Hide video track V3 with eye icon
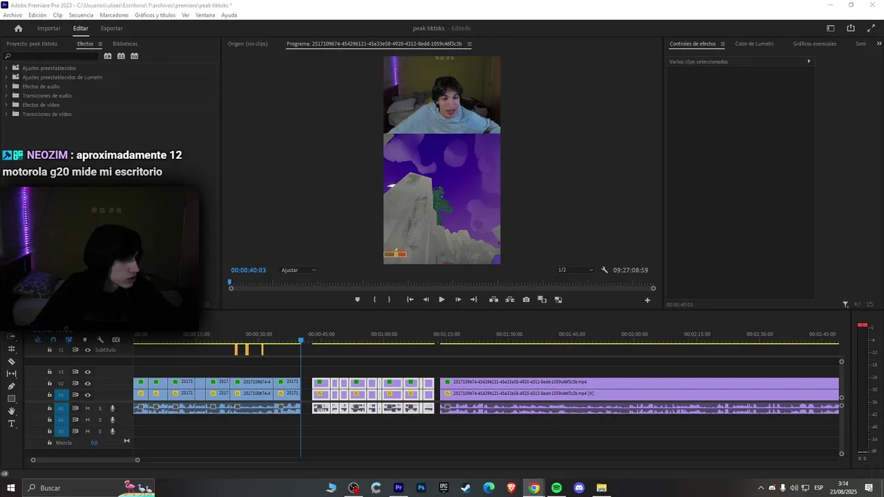Viewport: 884px width, 497px height. coord(88,372)
